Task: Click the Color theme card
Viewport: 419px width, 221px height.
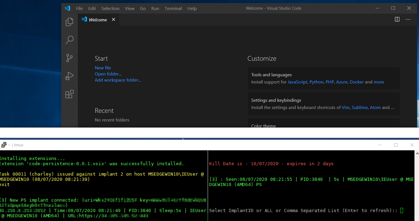Action: click(x=324, y=123)
